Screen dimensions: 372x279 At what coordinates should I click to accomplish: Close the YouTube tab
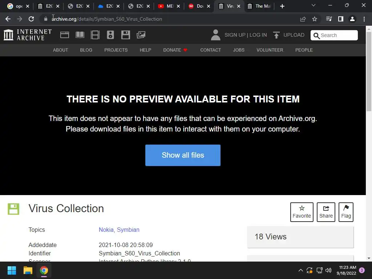coord(178,6)
